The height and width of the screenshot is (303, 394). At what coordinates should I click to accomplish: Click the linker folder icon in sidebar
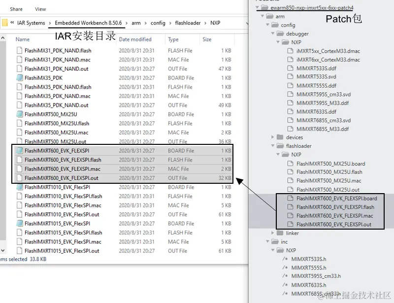coord(280,233)
